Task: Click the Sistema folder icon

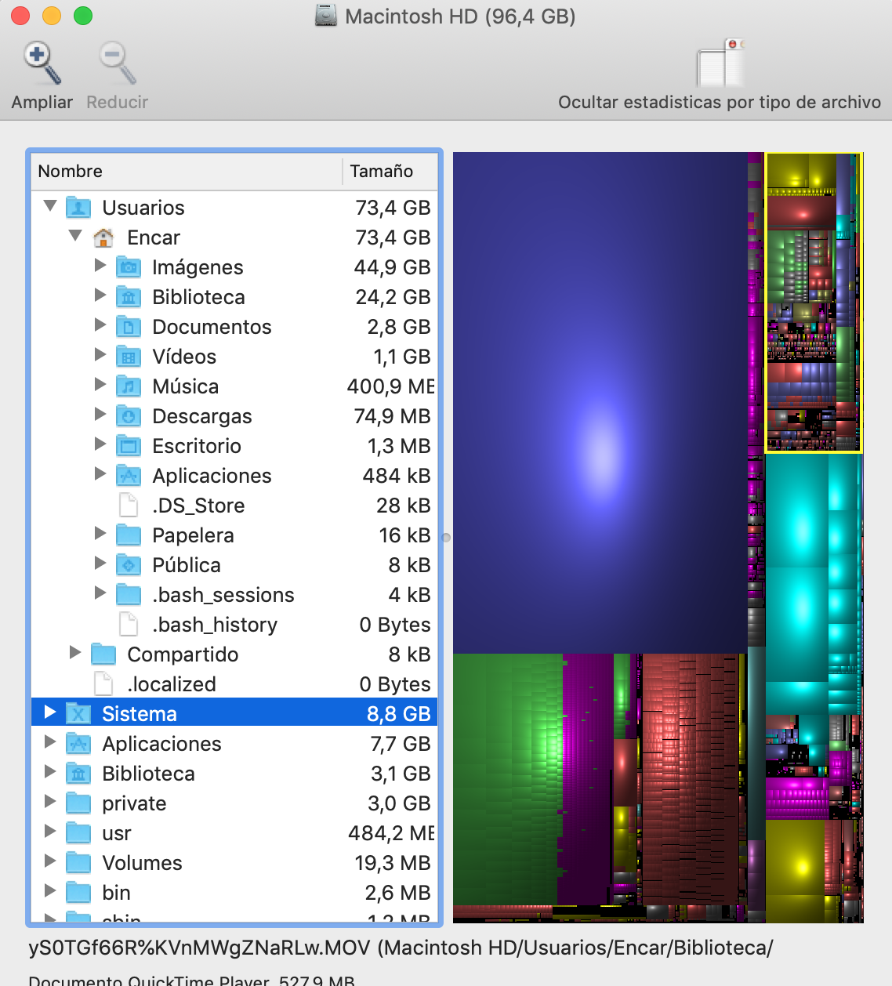Action: click(78, 714)
